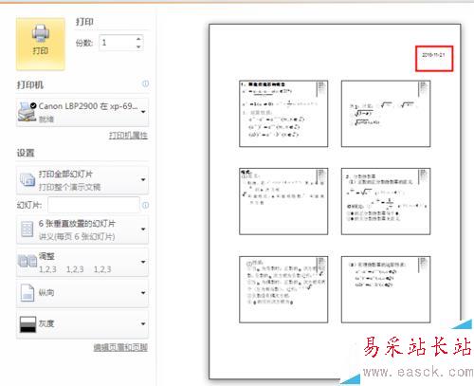Screen dimensions: 474x386
Task: Click the grayscale swatch icon
Action: tap(27, 324)
